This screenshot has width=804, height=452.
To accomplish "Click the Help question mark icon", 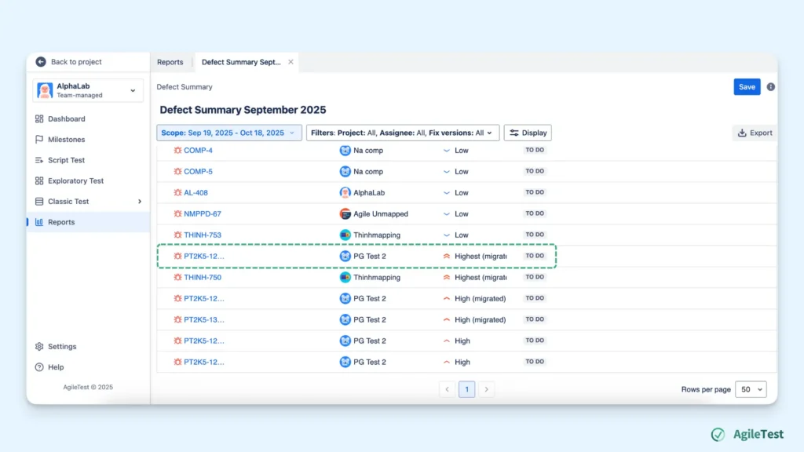I will click(39, 366).
